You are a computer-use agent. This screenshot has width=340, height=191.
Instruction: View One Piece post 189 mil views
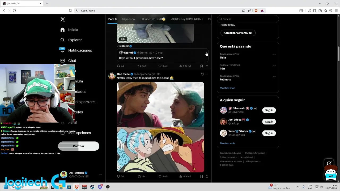pos(185,176)
